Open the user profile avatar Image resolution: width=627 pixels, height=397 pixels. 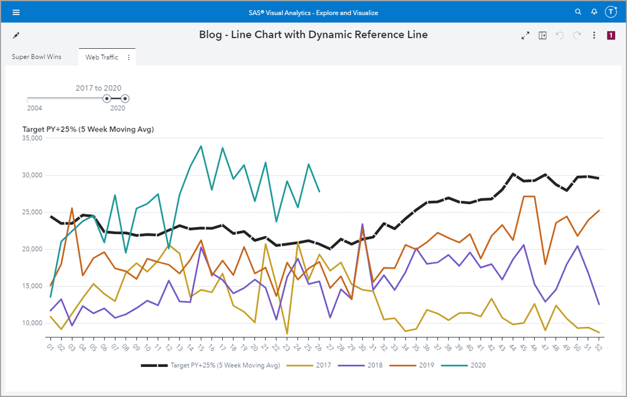611,13
